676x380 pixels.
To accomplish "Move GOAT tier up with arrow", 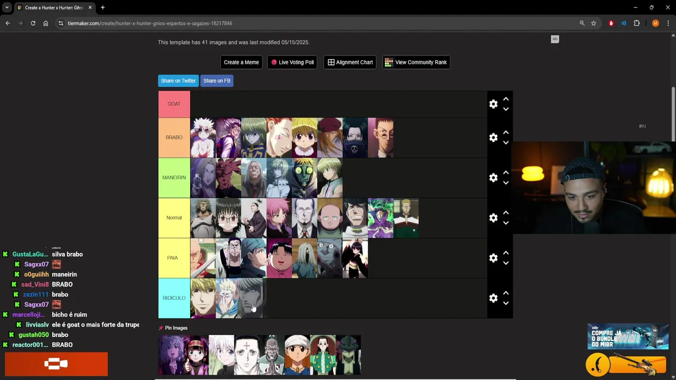I will coord(506,99).
